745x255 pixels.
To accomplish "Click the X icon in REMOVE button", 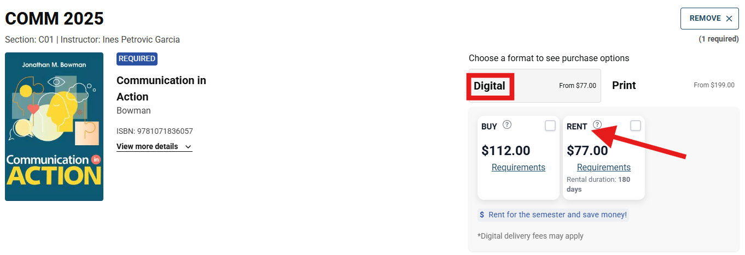I will [x=729, y=19].
